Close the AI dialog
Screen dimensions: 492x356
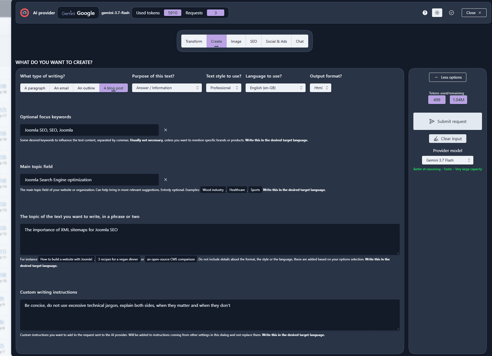(x=474, y=13)
